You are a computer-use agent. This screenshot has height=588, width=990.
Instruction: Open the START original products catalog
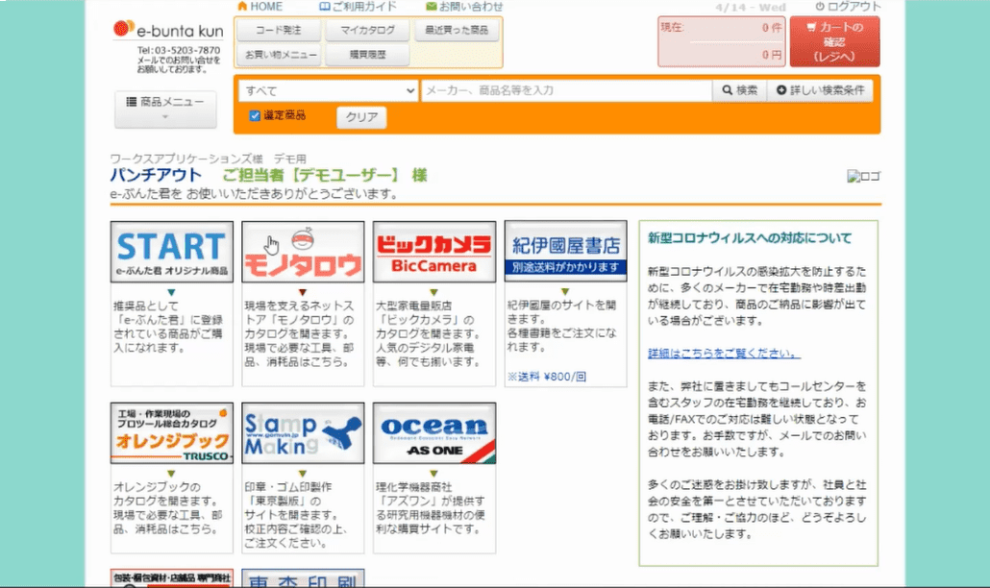coord(172,252)
